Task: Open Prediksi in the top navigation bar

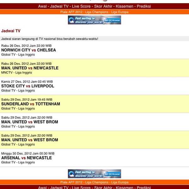Action: click(x=144, y=6)
